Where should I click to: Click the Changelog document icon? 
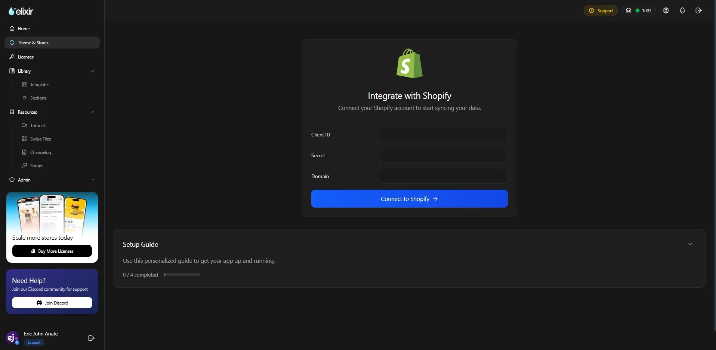click(24, 152)
